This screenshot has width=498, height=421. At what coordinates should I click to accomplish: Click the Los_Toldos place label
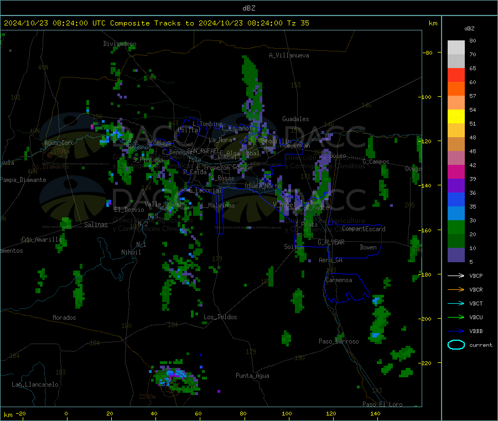point(220,317)
